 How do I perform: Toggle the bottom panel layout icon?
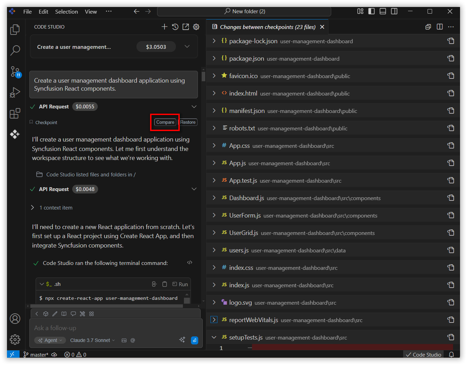pos(383,12)
